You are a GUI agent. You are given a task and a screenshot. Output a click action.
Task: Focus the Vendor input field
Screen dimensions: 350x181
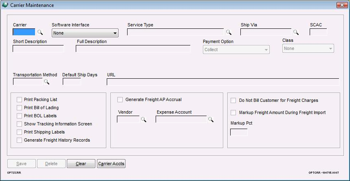coord(128,119)
